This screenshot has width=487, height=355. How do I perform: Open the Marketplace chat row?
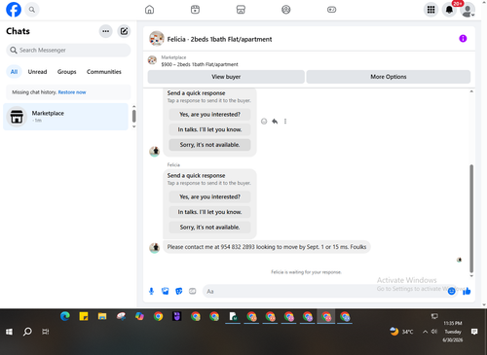tap(66, 117)
